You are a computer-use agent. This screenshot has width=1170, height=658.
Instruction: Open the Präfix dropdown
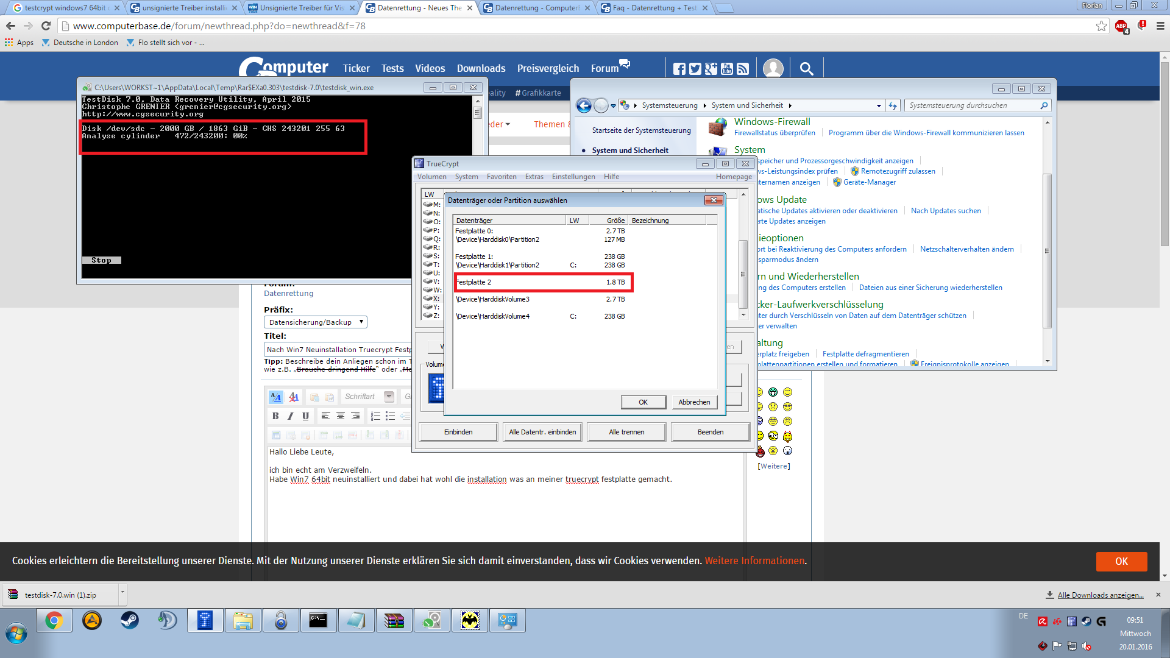(316, 322)
